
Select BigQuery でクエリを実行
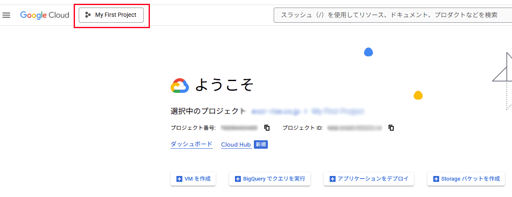pyautogui.click(x=270, y=179)
